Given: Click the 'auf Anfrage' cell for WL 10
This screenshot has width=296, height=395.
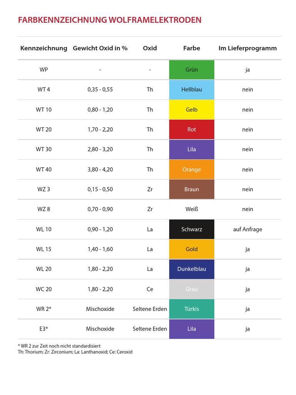Looking at the screenshot, I should point(247,229).
